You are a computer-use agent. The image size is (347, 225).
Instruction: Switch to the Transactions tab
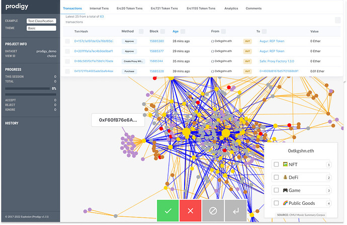tap(72, 9)
